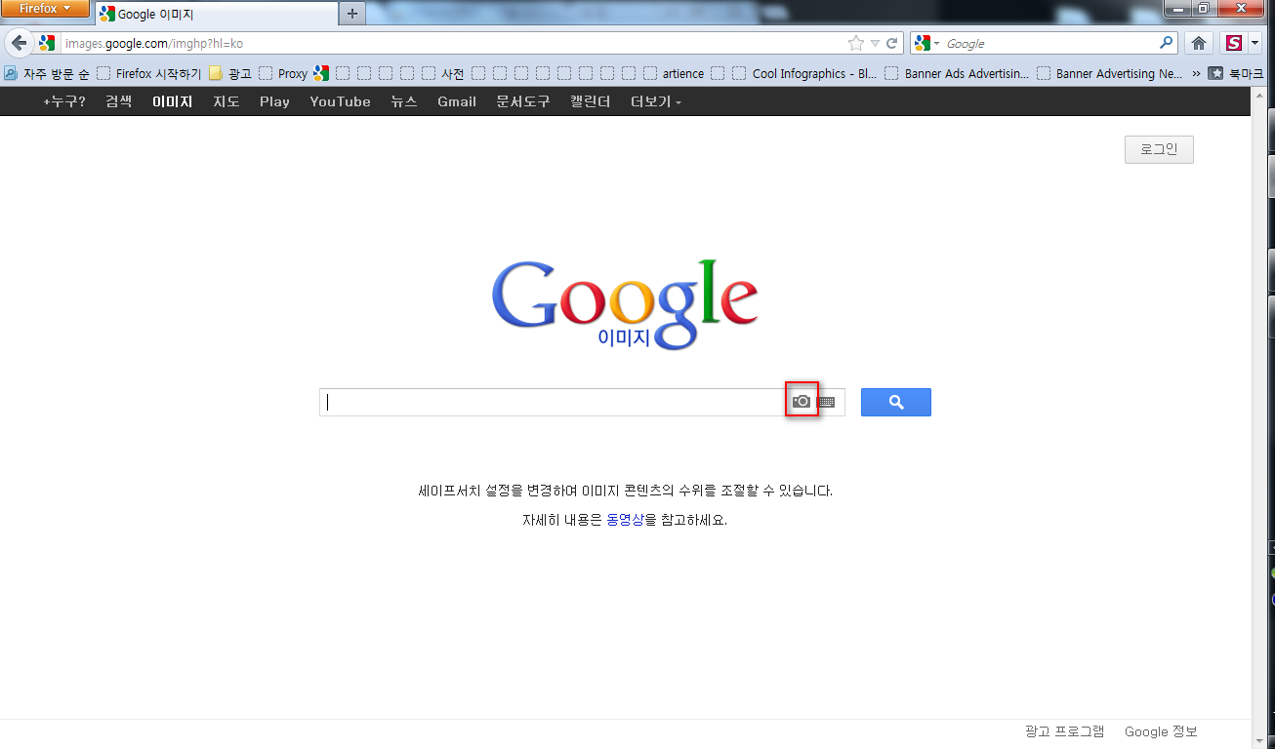The height and width of the screenshot is (749, 1275).
Task: Open 캘린더 in the Google bar
Action: point(591,101)
